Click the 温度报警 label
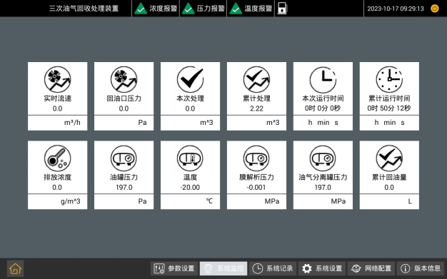Viewport: 447px width, 279px height. point(258,9)
